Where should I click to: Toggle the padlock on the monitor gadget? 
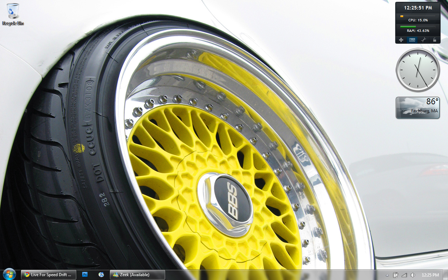(x=434, y=40)
